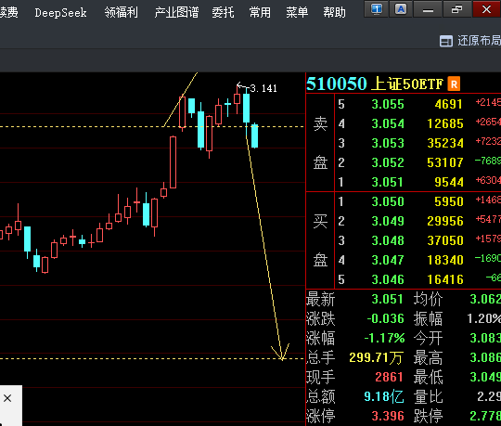Open the 菜单 menu
This screenshot has width=501, height=426.
[297, 13]
